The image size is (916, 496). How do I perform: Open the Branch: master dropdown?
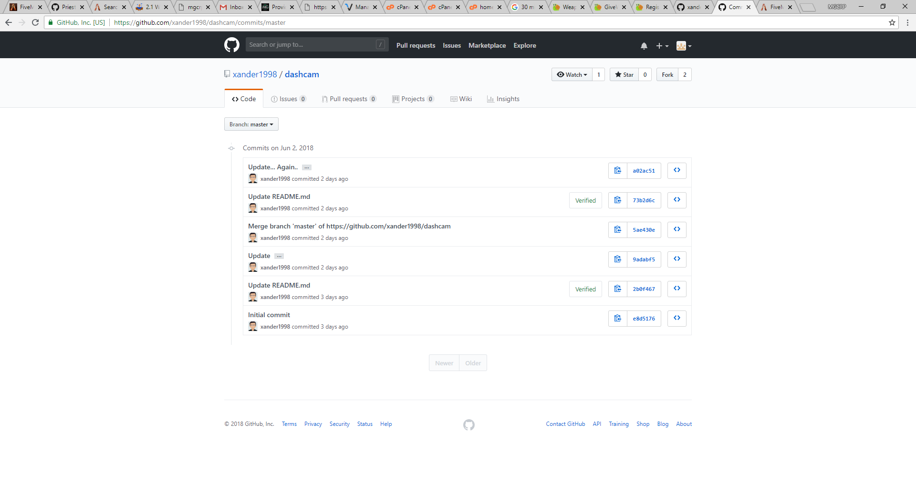[251, 124]
